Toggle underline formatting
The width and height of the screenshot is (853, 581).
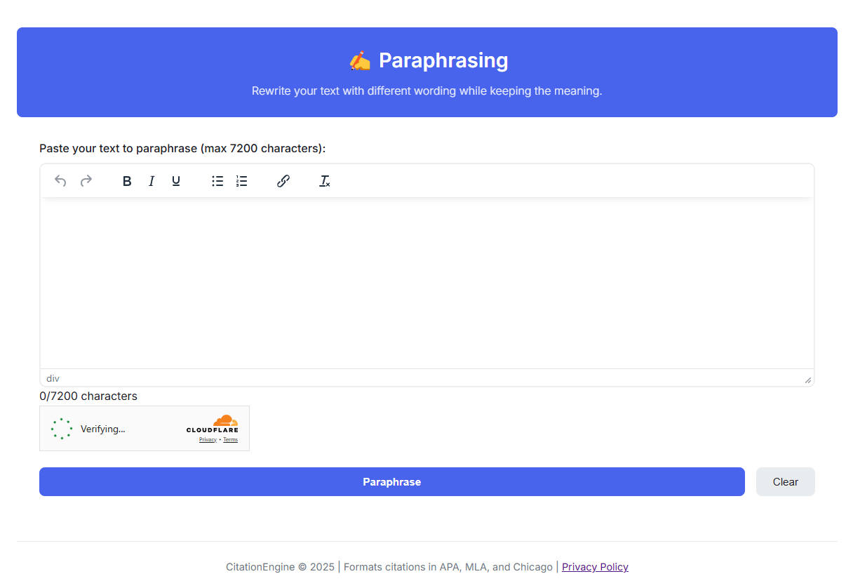coord(176,181)
